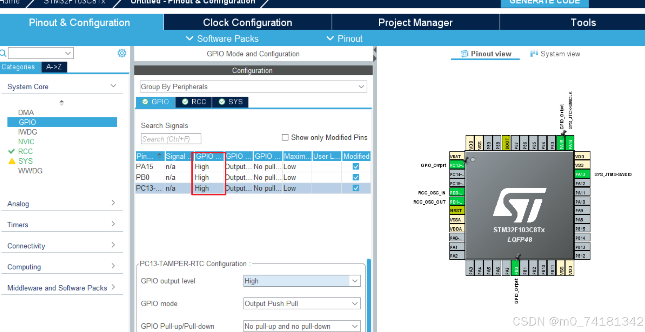The image size is (645, 332).
Task: Select NVIC in System Core list
Action: pos(26,142)
